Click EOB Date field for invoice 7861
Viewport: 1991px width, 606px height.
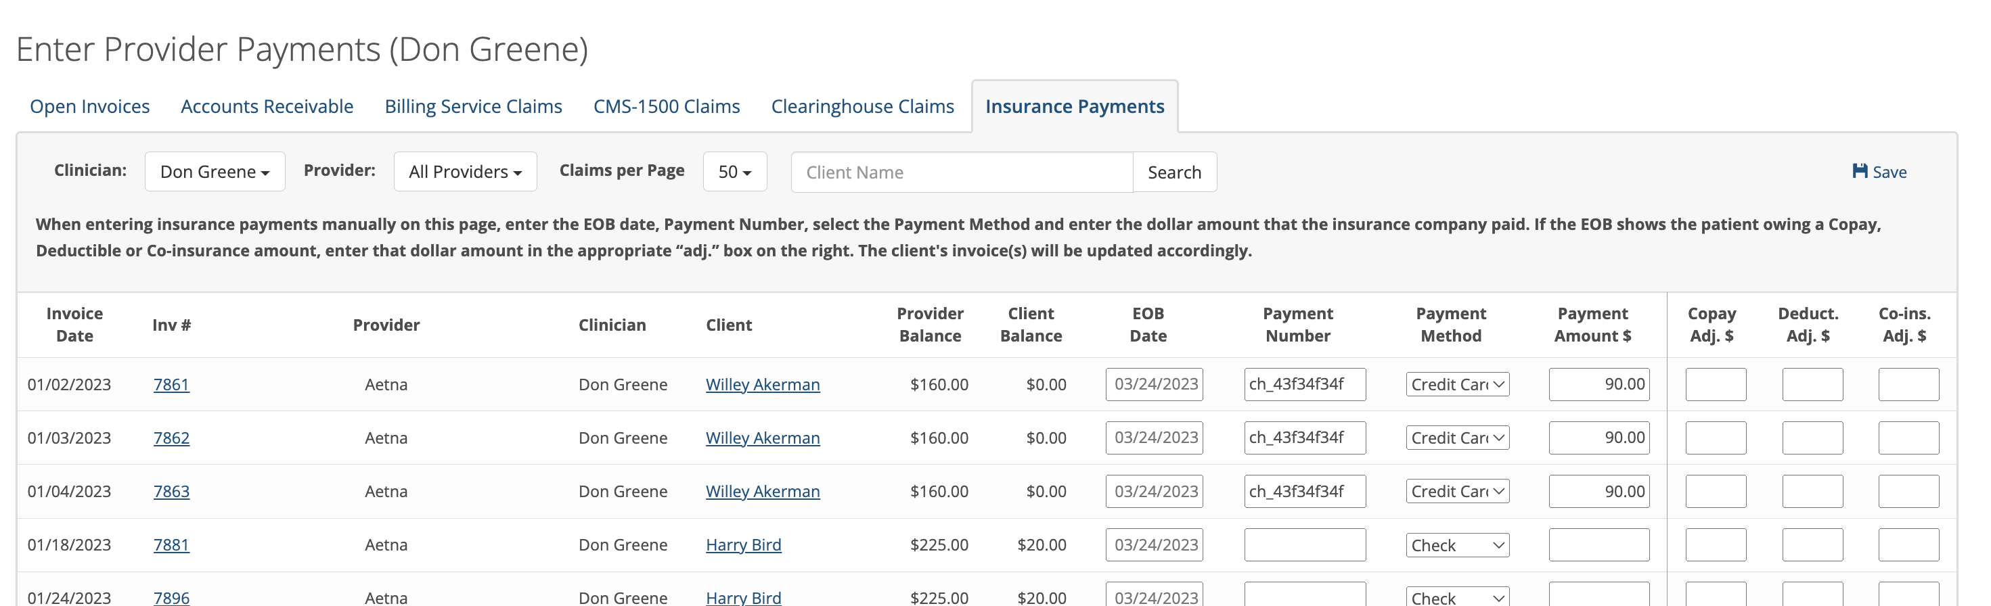pyautogui.click(x=1154, y=384)
